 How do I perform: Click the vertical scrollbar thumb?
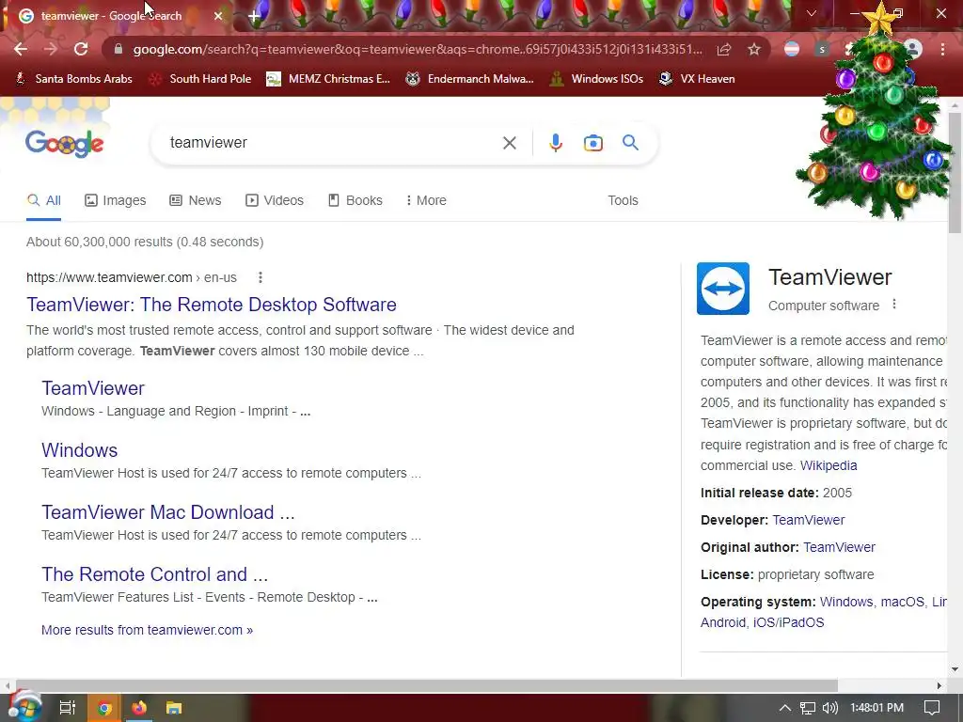pos(955,172)
